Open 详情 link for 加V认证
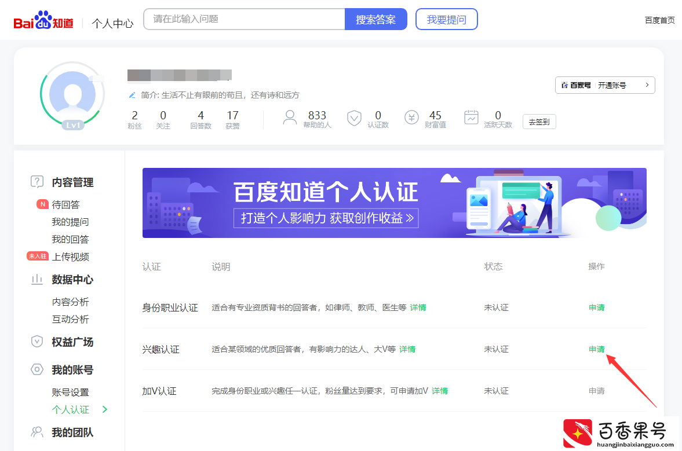 [440, 391]
